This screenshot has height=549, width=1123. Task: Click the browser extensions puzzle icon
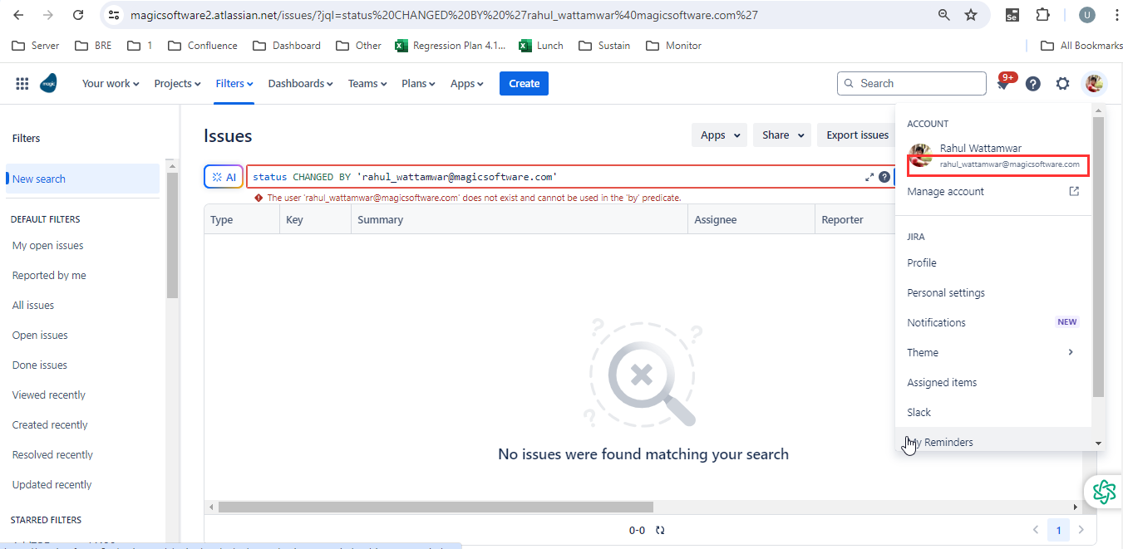coord(1042,15)
